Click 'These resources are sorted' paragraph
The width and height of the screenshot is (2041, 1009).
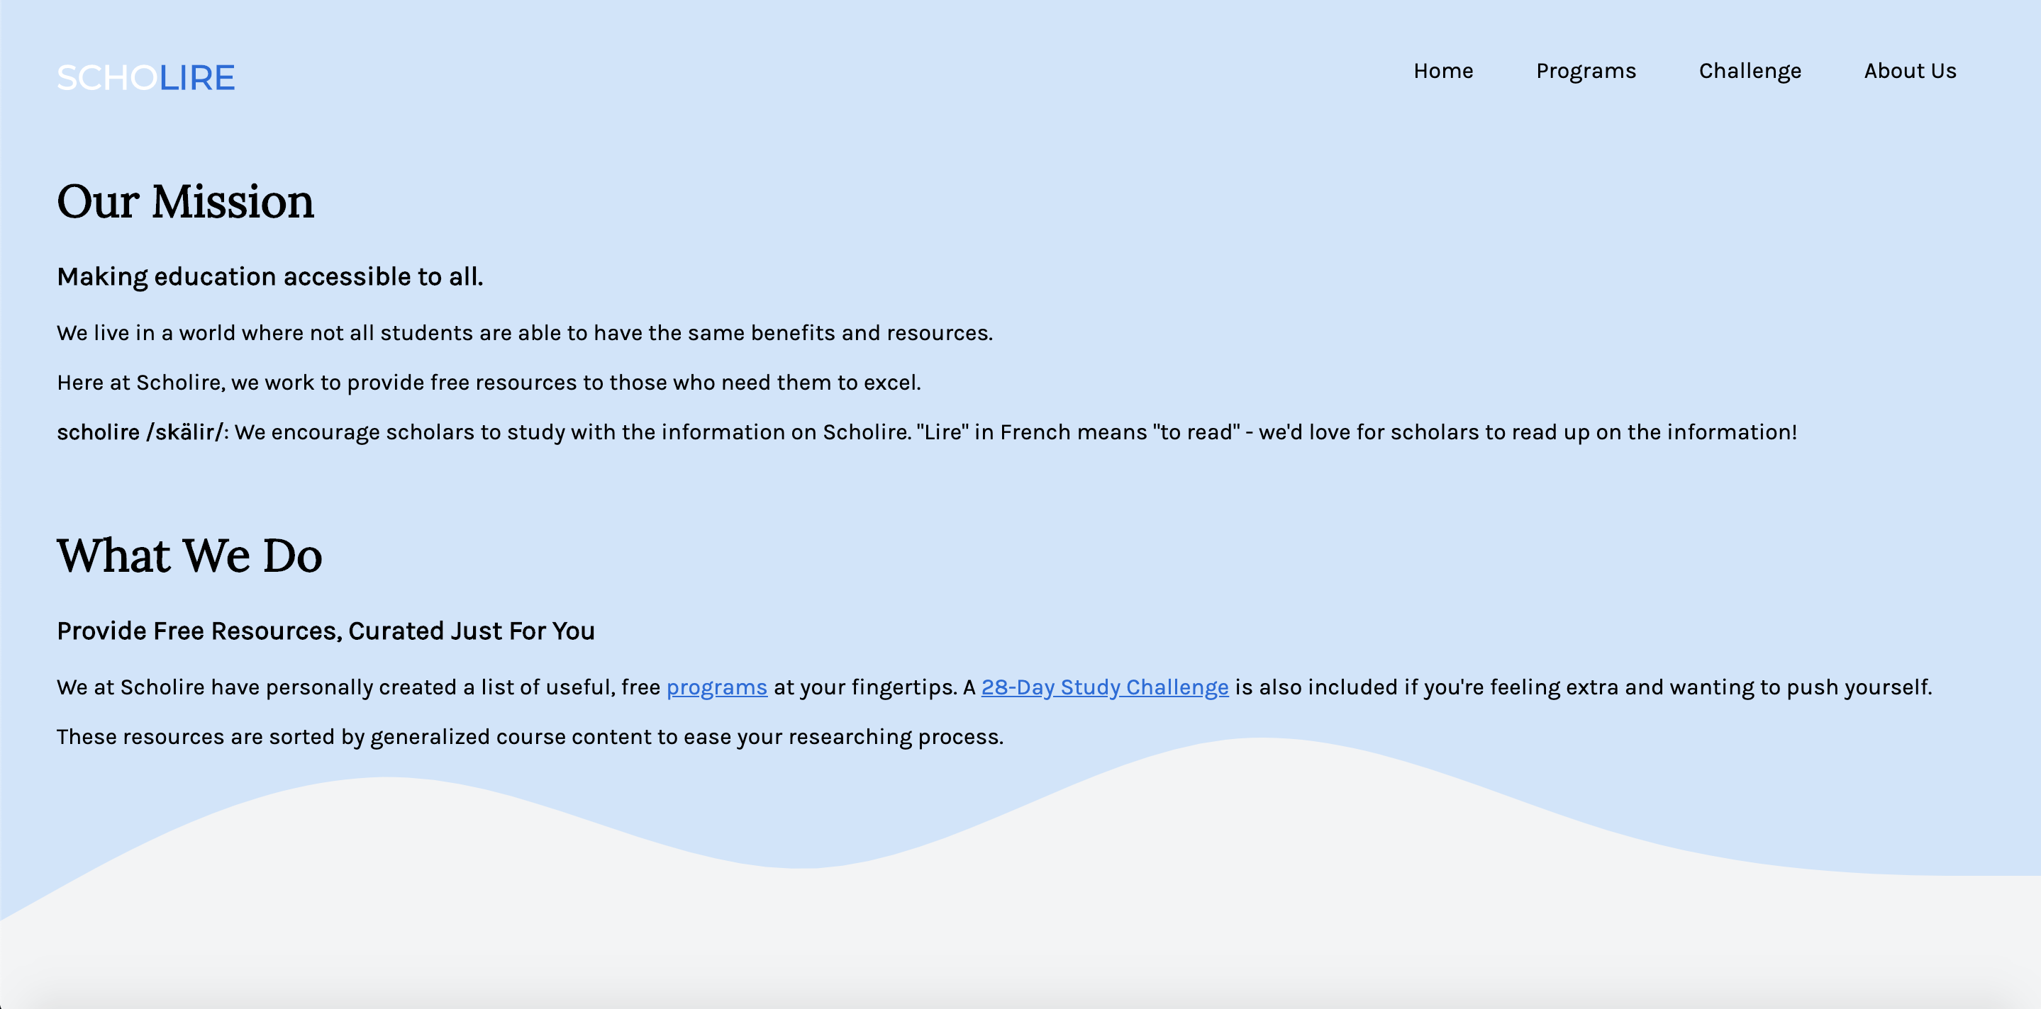click(529, 737)
